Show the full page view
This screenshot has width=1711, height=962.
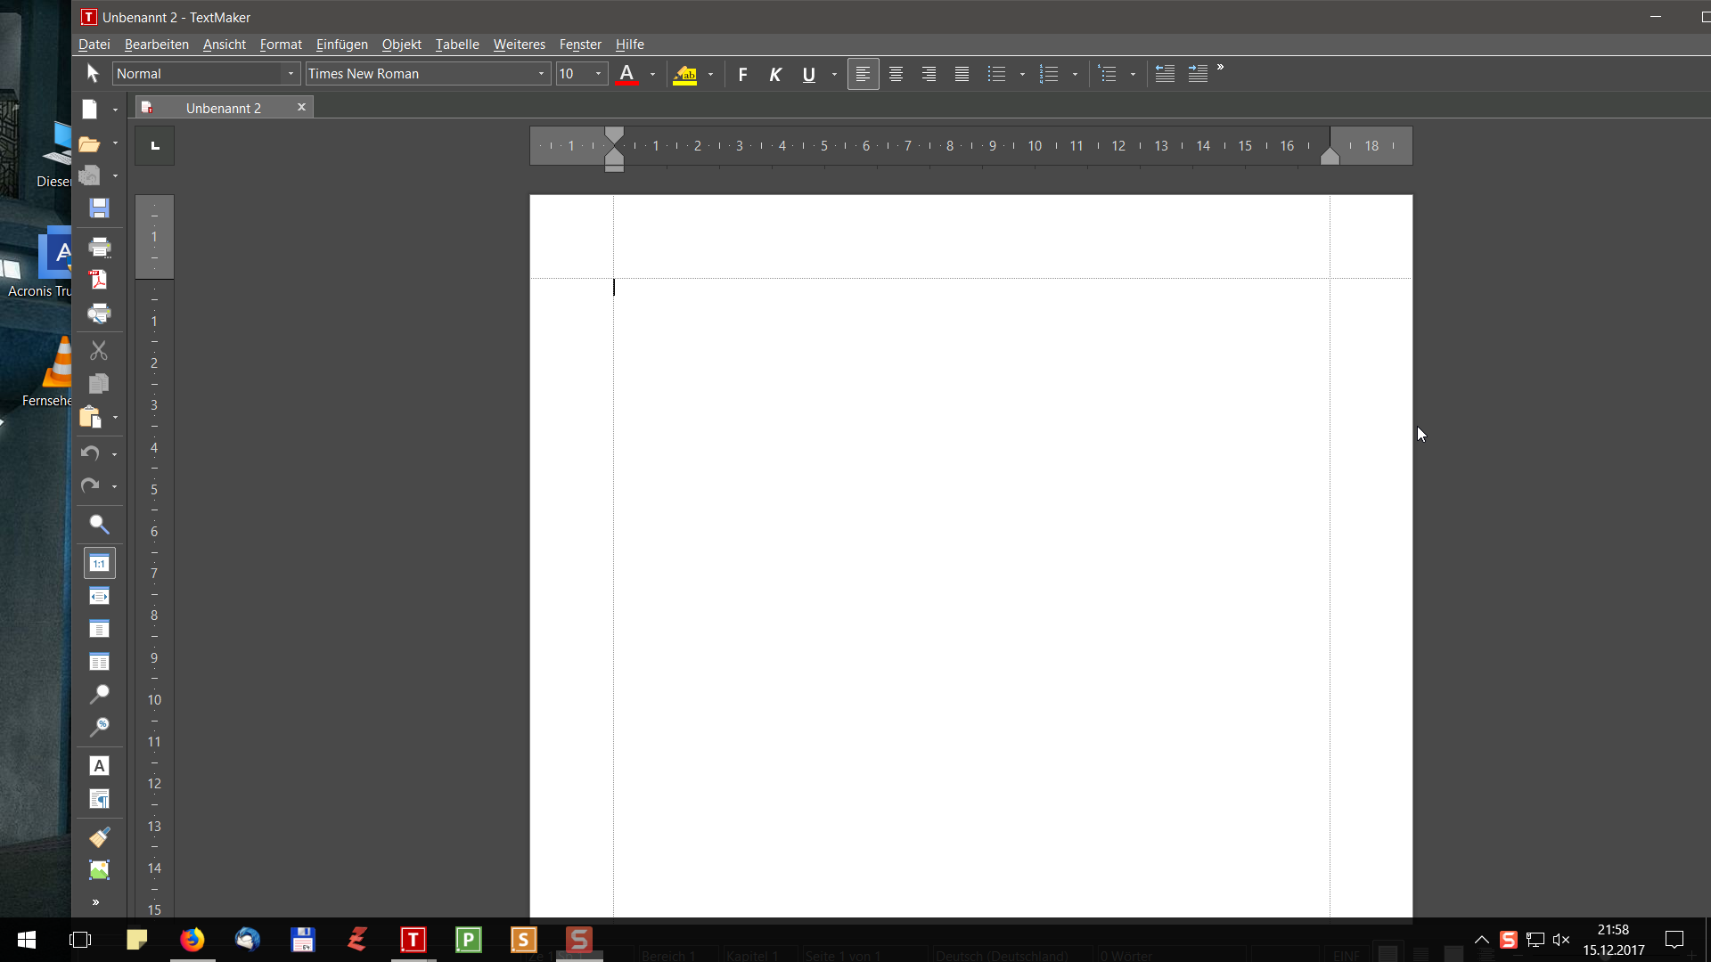(99, 629)
